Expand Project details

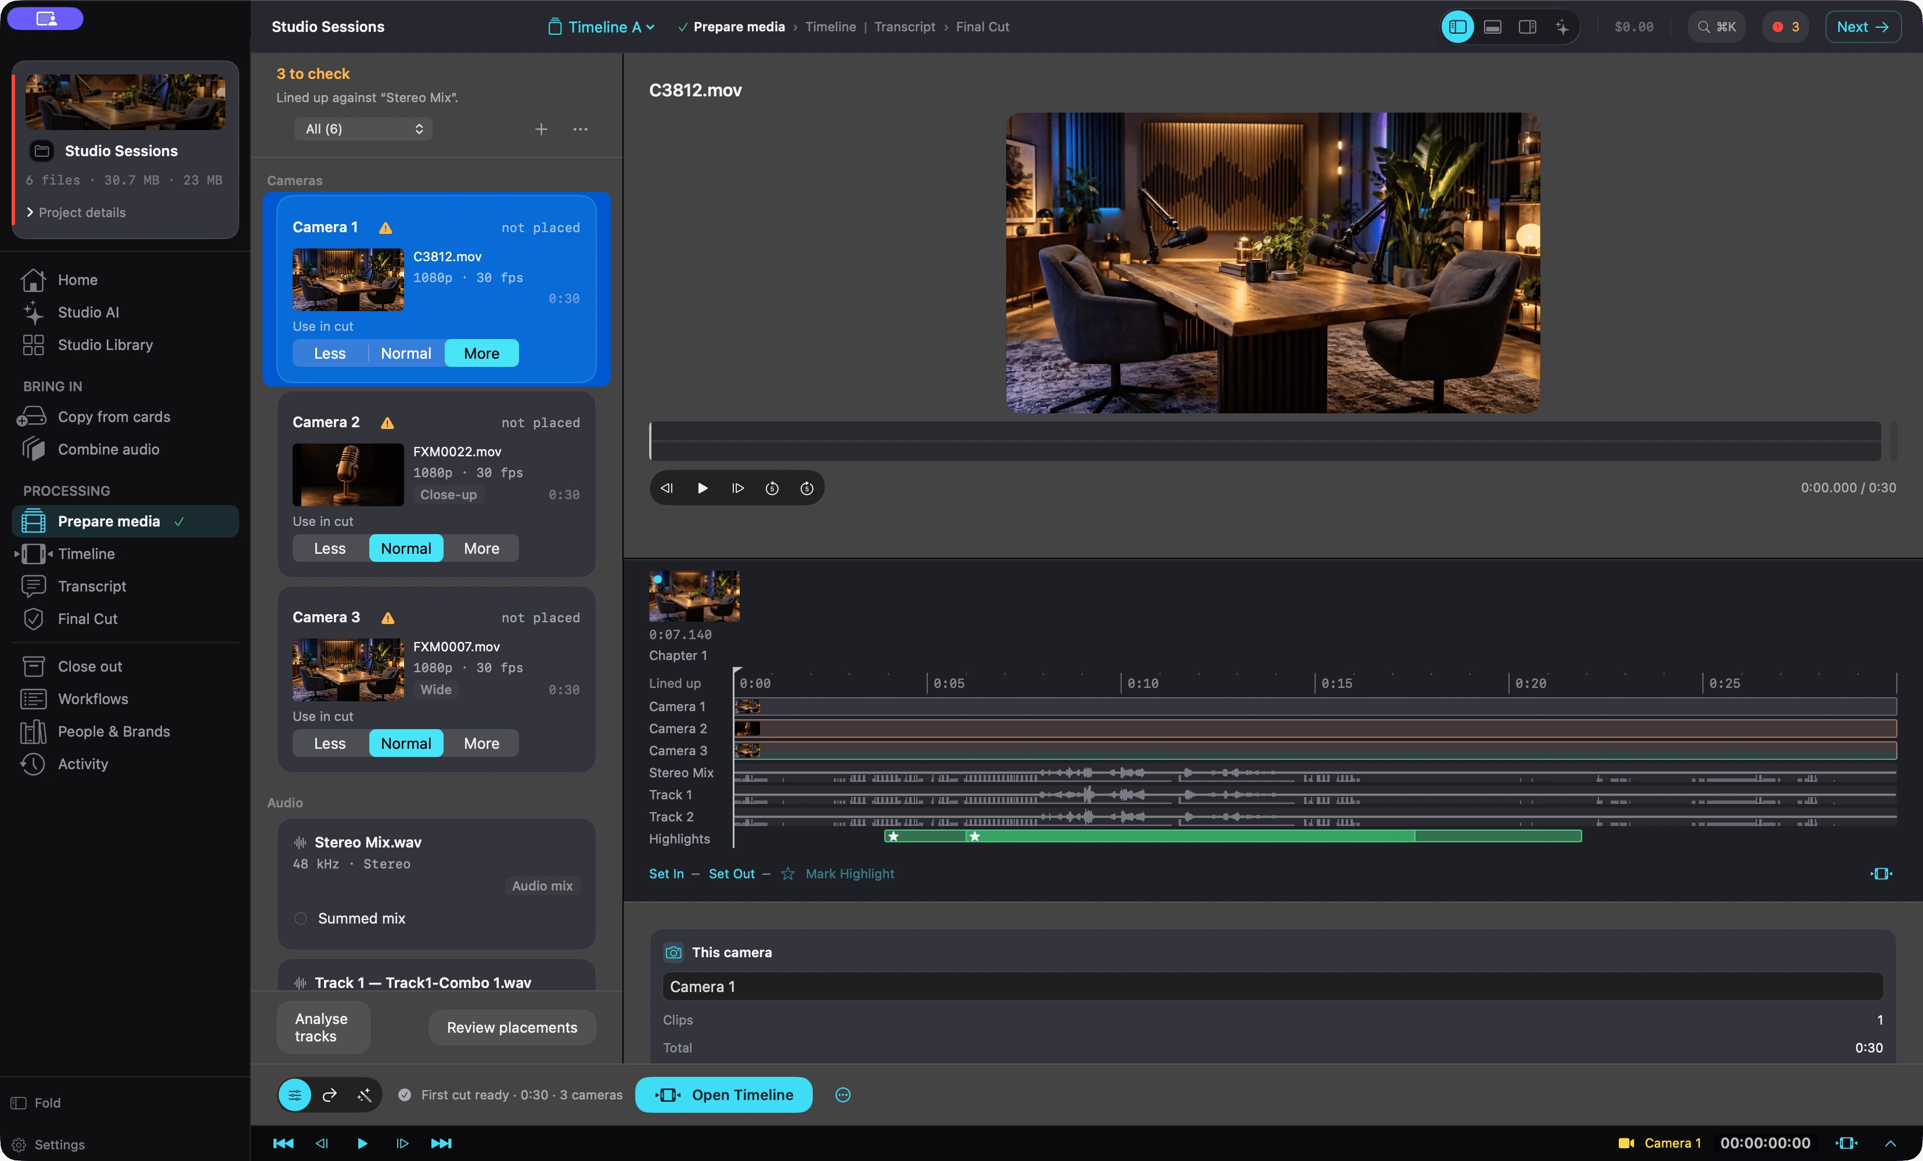75,212
